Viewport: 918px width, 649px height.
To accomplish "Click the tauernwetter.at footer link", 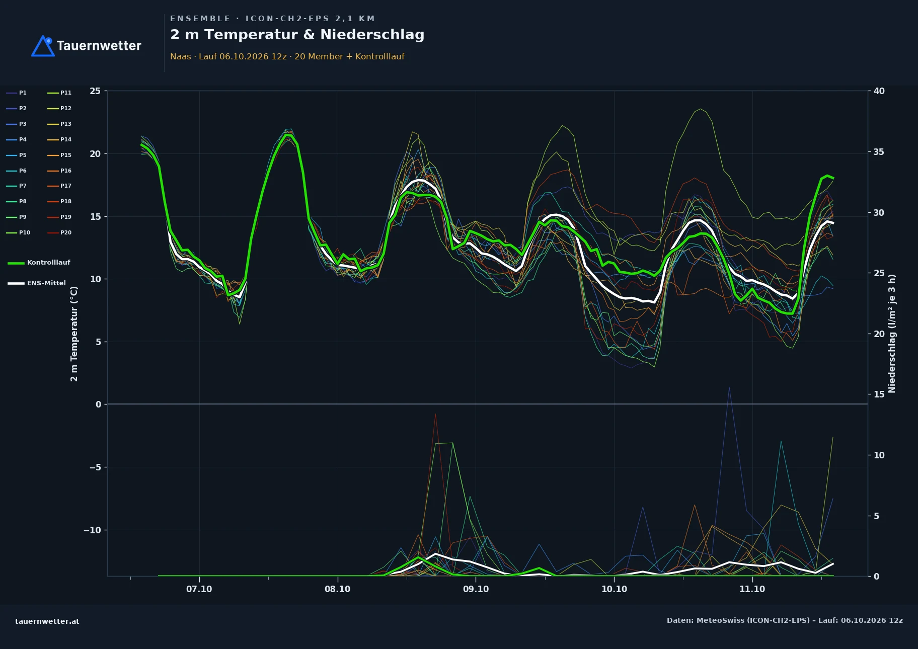I will (x=47, y=621).
